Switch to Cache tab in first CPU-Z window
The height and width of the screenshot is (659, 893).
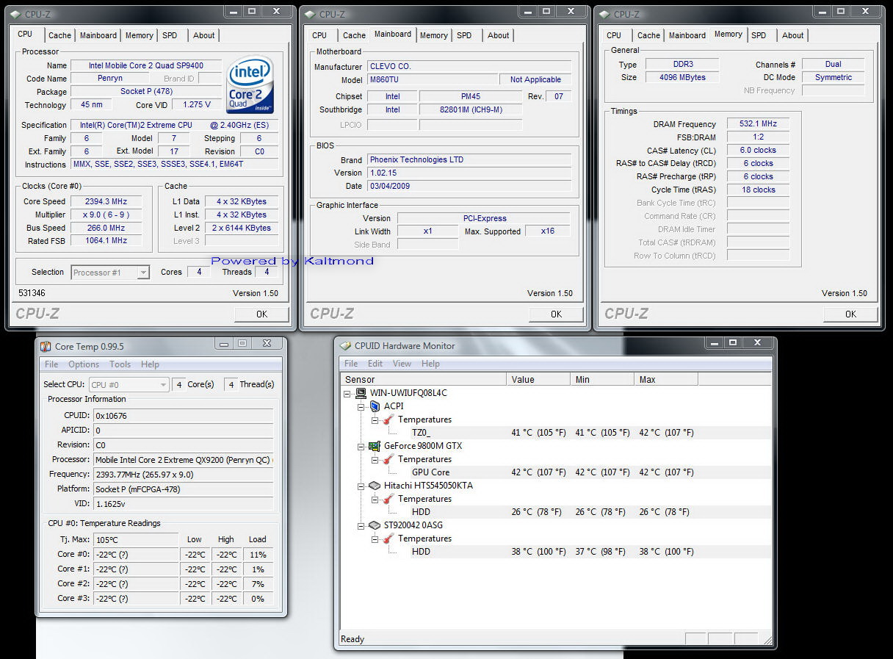(59, 35)
